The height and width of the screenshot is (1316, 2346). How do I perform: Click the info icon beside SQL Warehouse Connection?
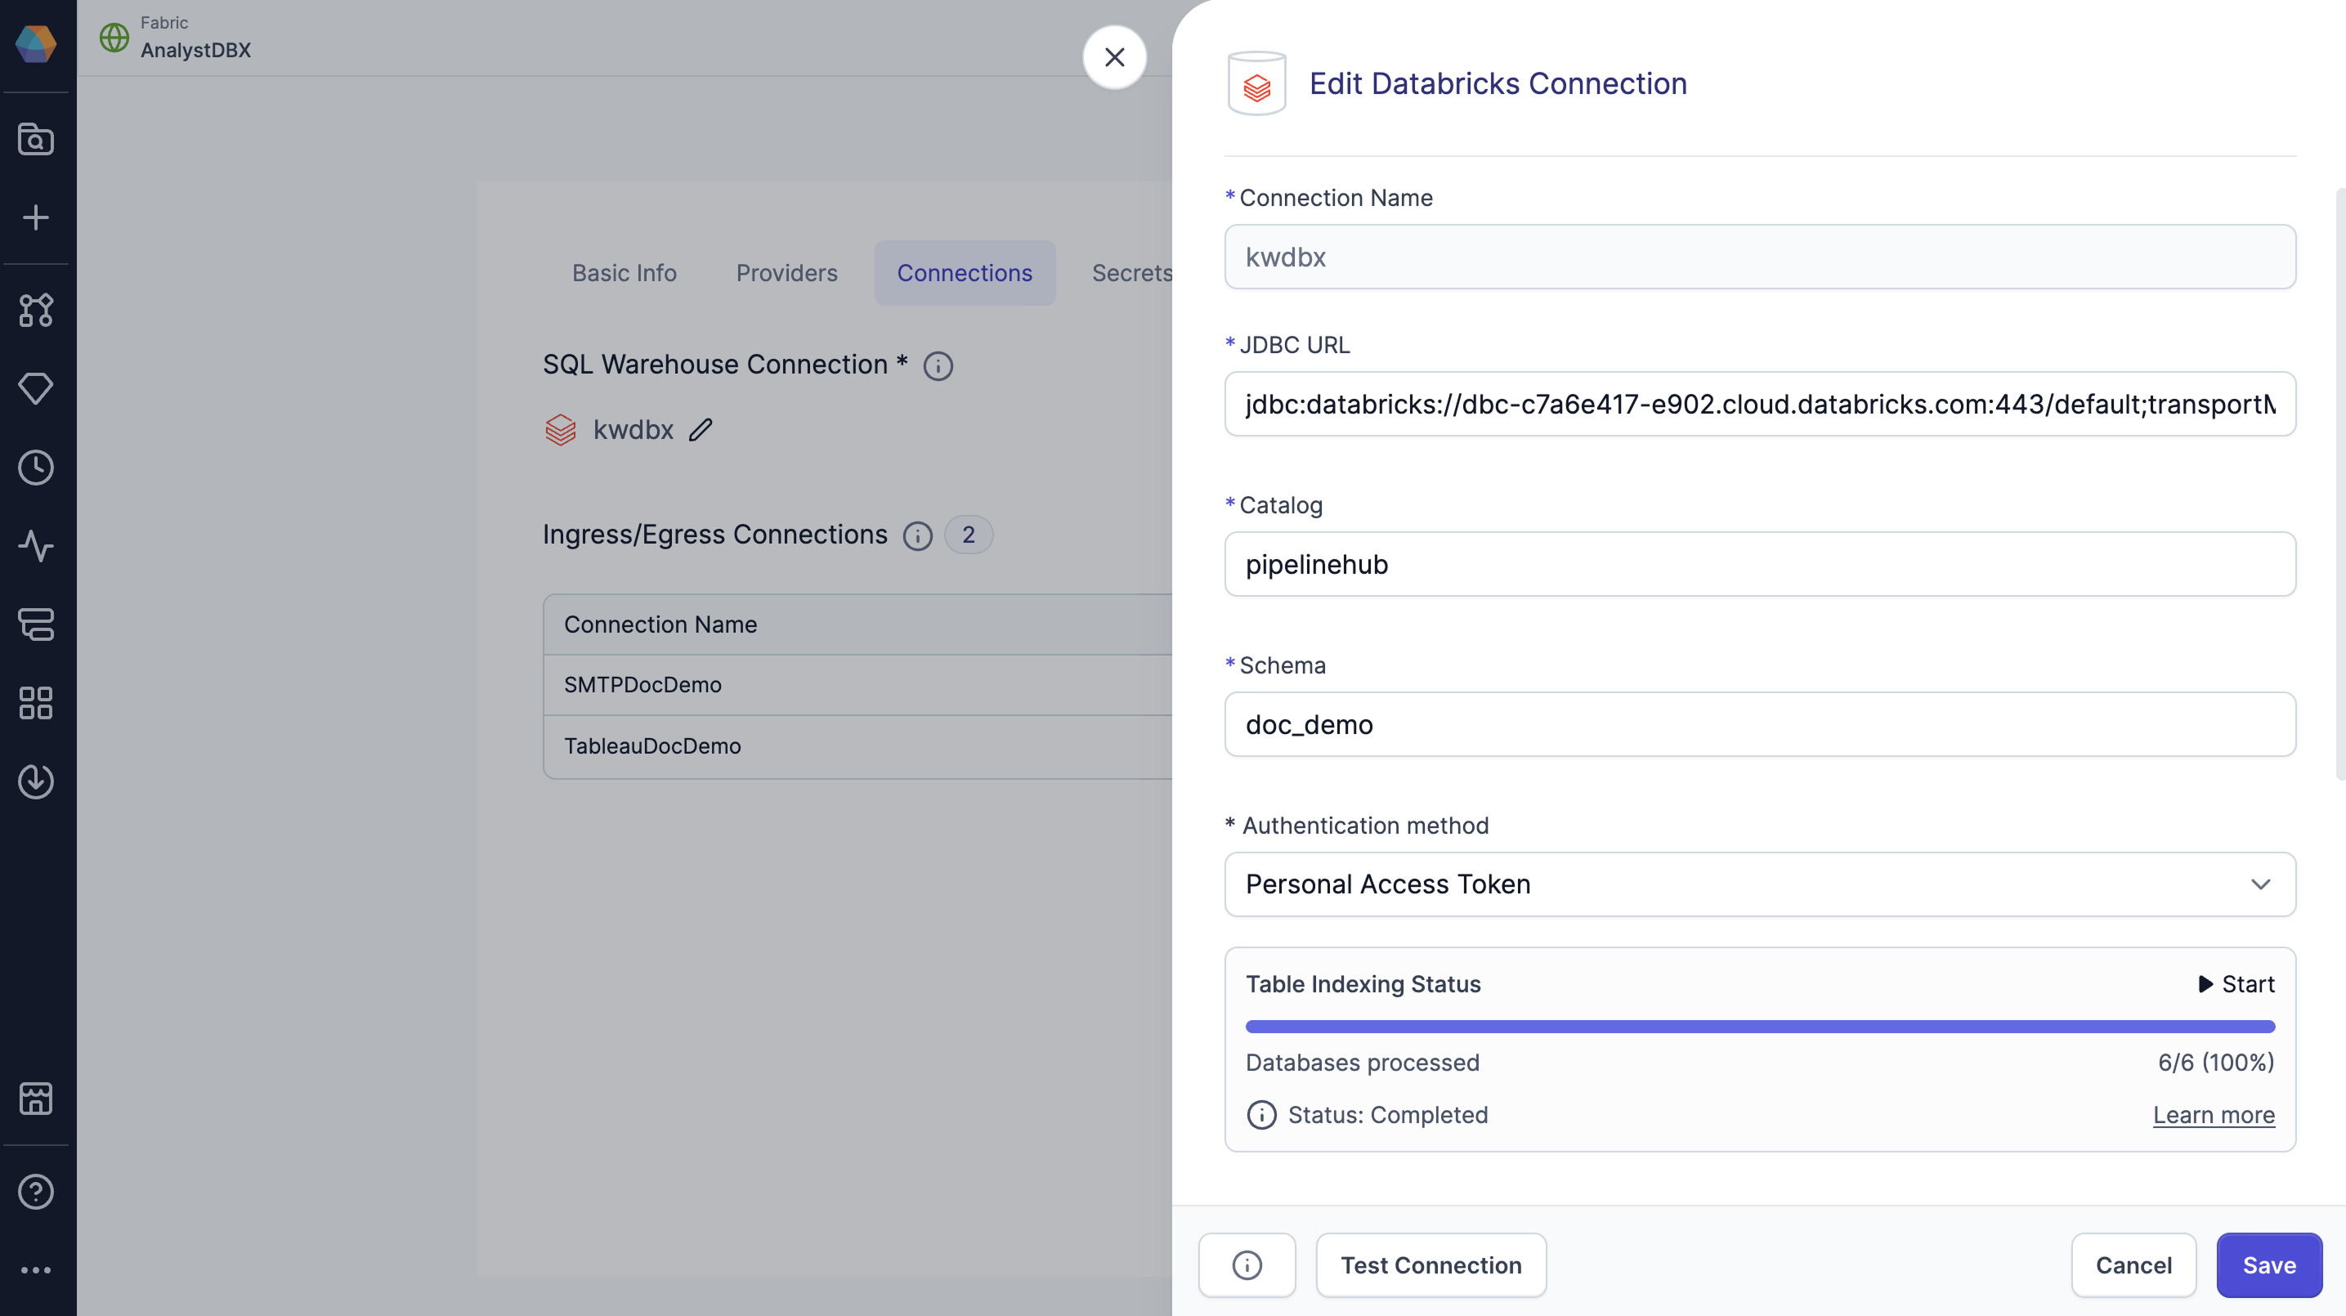[938, 366]
